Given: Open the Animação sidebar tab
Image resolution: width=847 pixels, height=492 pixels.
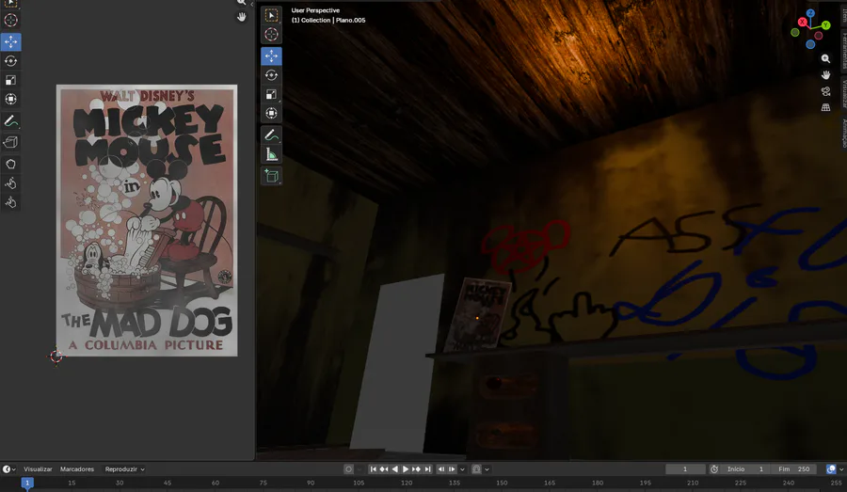Looking at the screenshot, I should pyautogui.click(x=843, y=134).
